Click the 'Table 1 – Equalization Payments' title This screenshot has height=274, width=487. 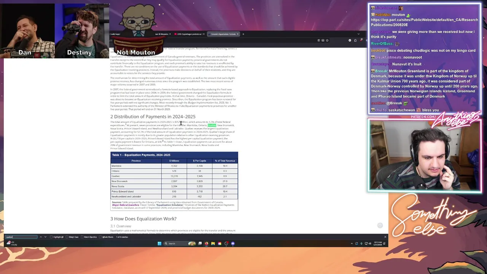tap(141, 155)
